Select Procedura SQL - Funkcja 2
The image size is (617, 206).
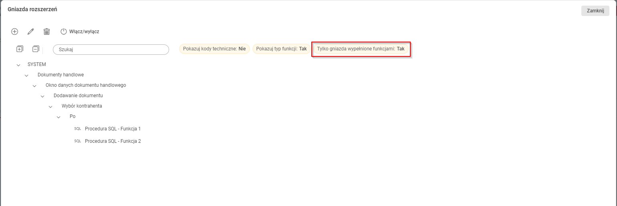point(113,141)
